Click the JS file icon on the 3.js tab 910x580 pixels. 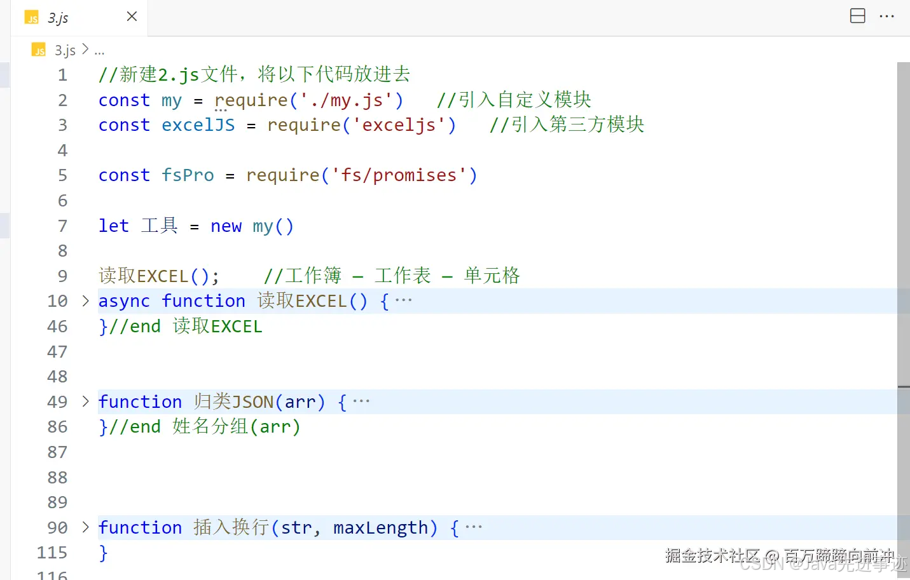pos(31,17)
